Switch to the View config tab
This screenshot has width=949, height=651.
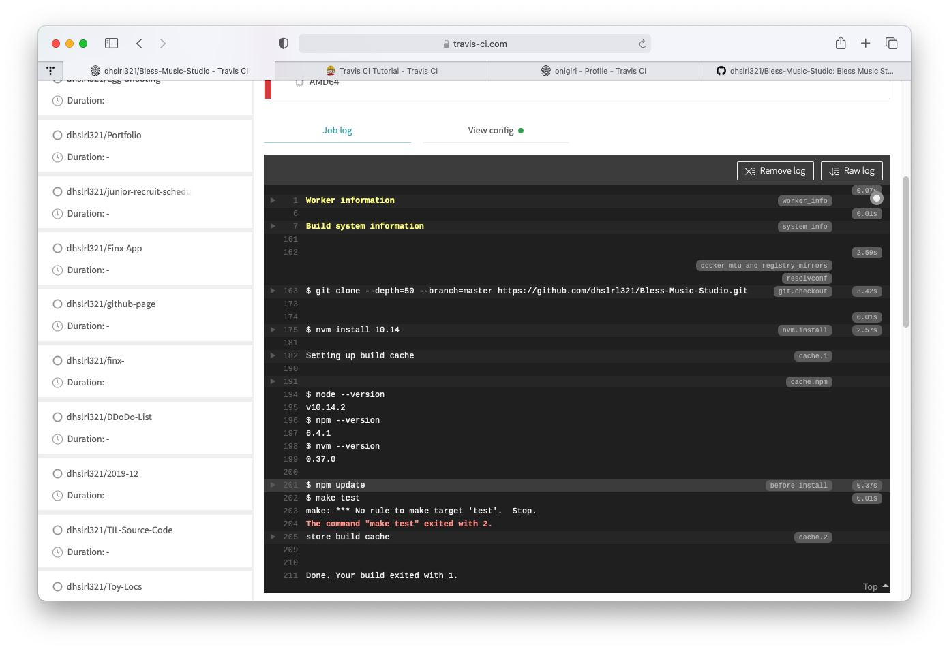pos(496,130)
